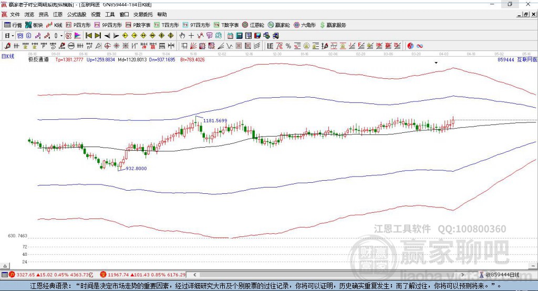This screenshot has height=291, width=538.
Task: Open the 设置 menu
Action: tap(96, 14)
